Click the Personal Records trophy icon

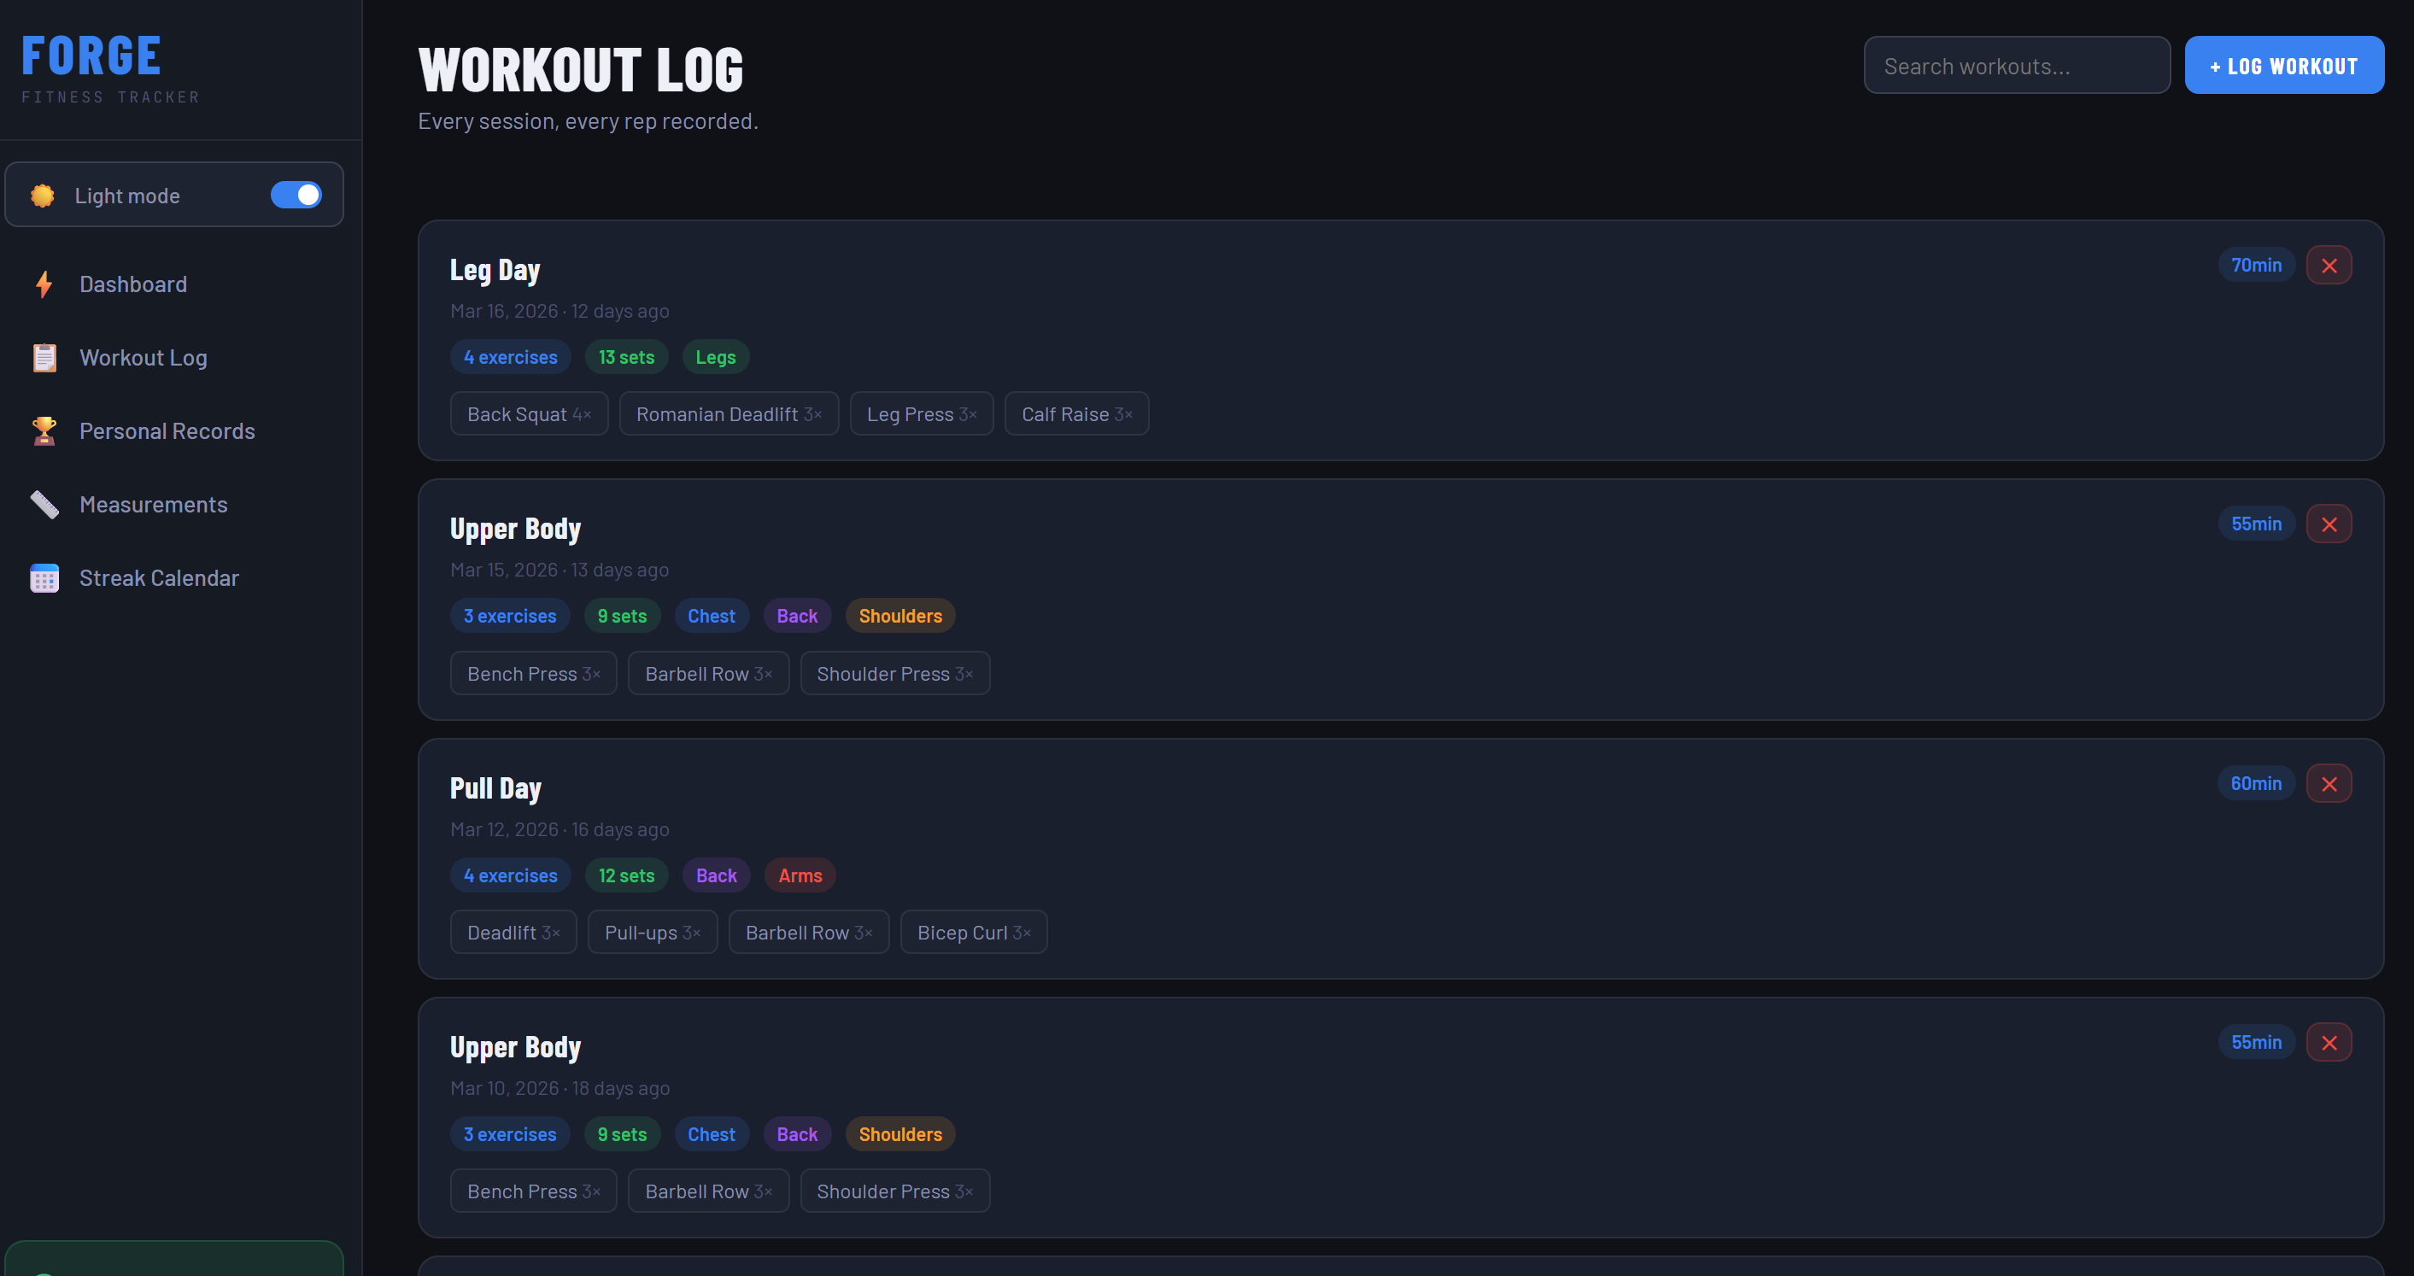click(x=43, y=430)
